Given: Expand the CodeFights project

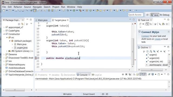Looking at the screenshot, I should tap(4, 31).
